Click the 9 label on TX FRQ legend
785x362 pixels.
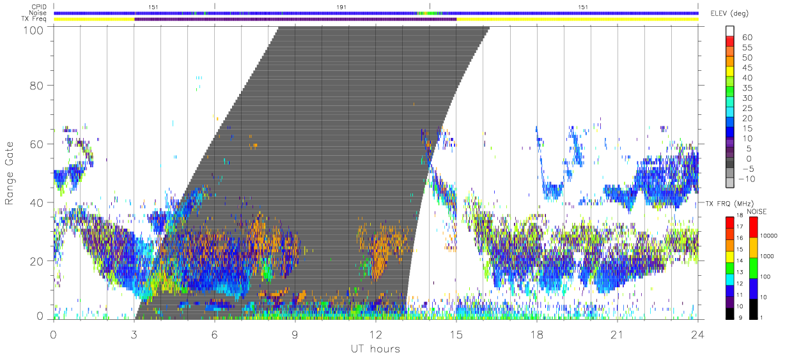(x=740, y=318)
